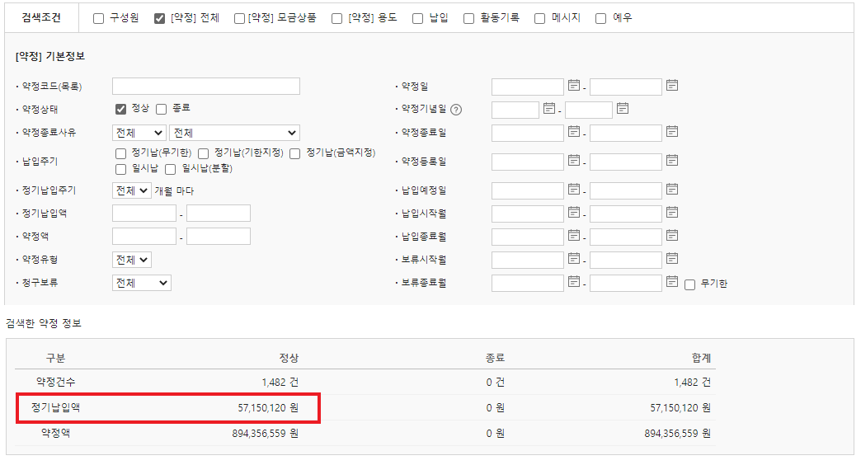Screen dimensions: 861x465
Task: Open calendar for 보류시작월 start date
Action: click(x=574, y=258)
